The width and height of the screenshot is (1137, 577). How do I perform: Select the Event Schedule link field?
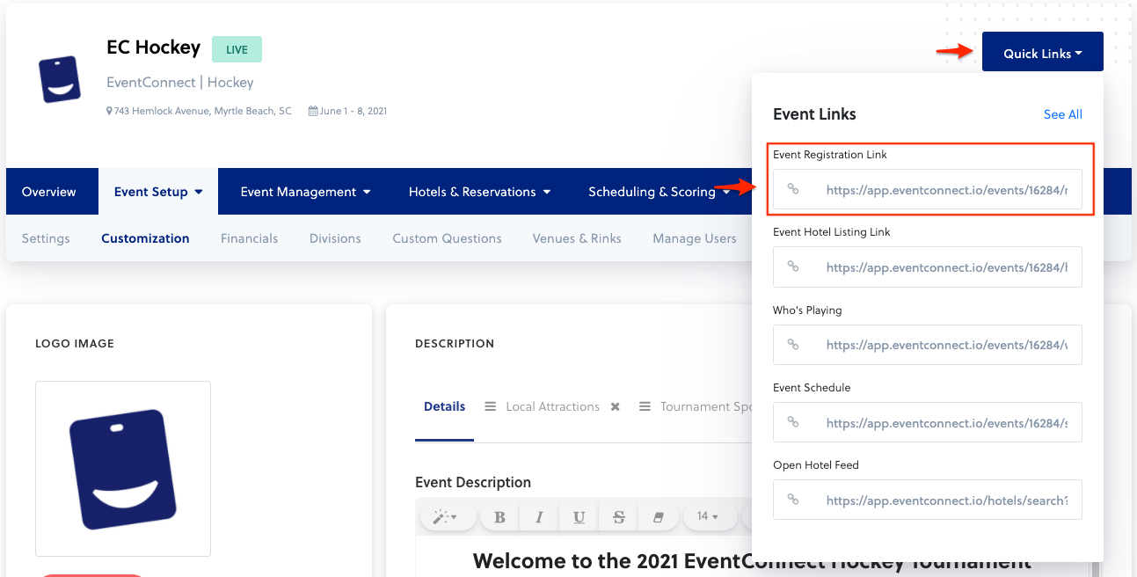(x=945, y=423)
